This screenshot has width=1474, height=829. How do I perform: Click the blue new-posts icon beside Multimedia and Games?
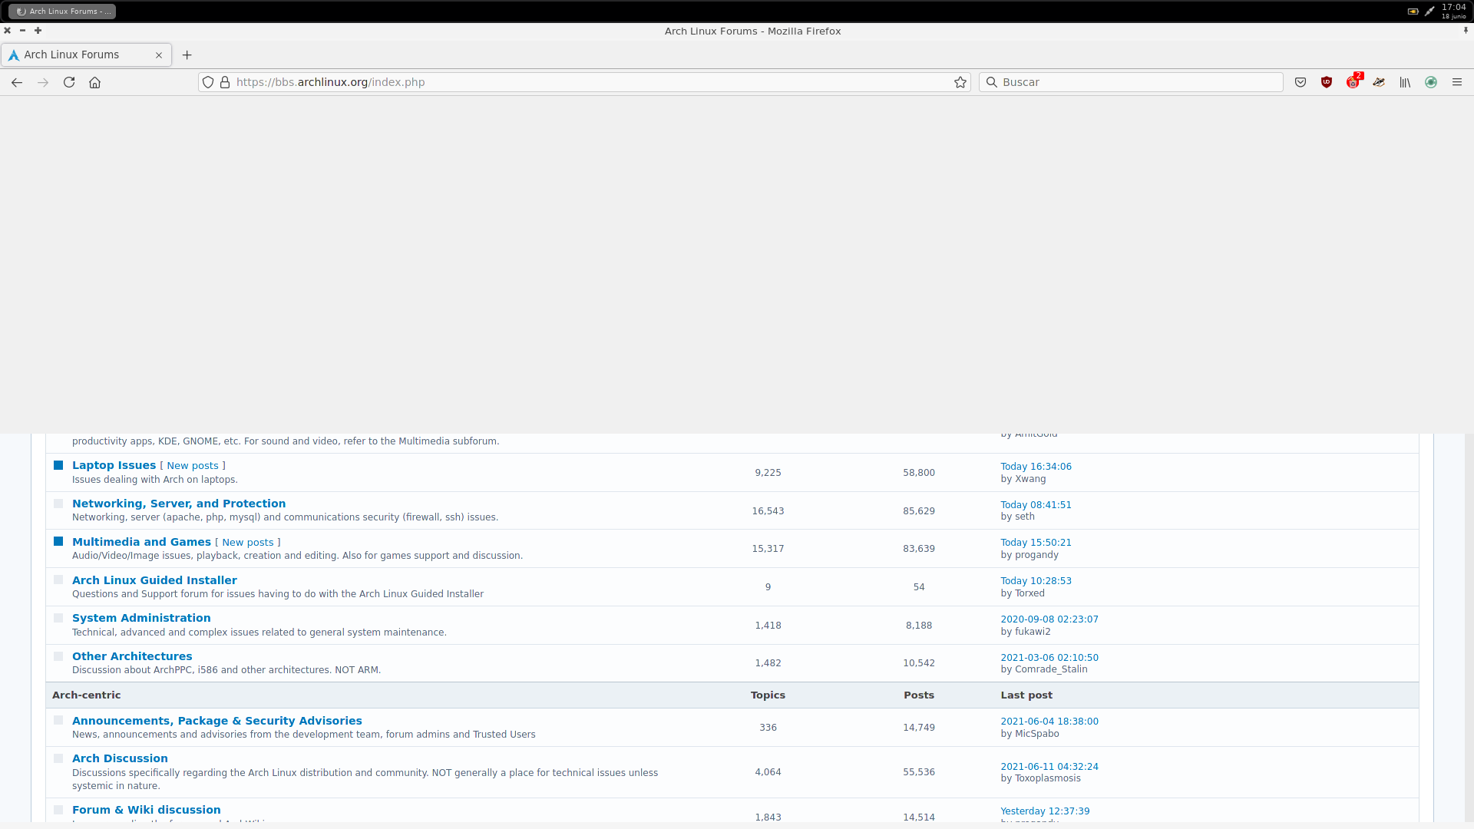[x=58, y=541]
